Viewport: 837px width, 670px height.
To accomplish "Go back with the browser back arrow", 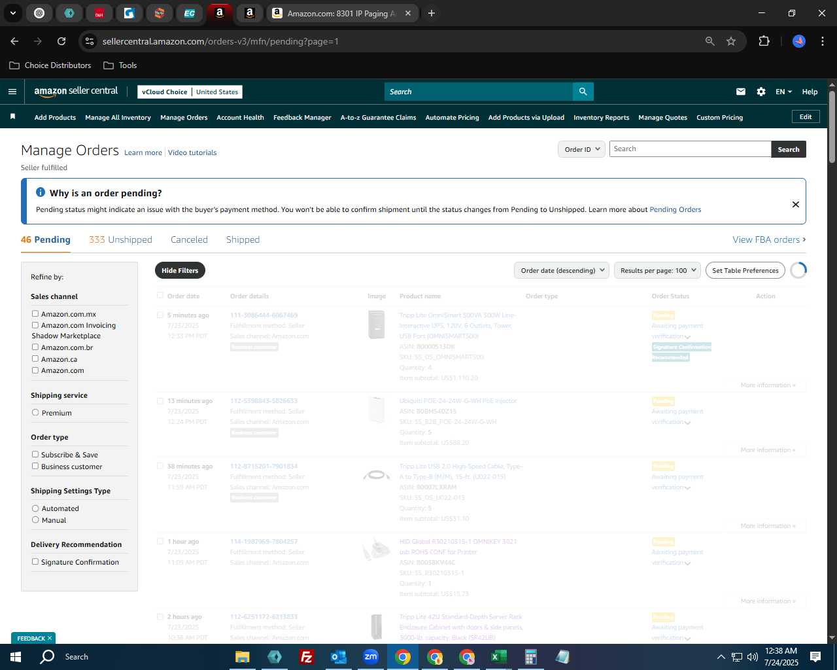I will coord(14,41).
